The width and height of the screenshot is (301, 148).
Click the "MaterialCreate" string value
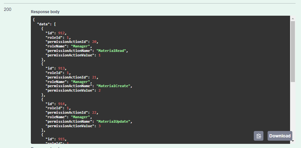(x=113, y=86)
